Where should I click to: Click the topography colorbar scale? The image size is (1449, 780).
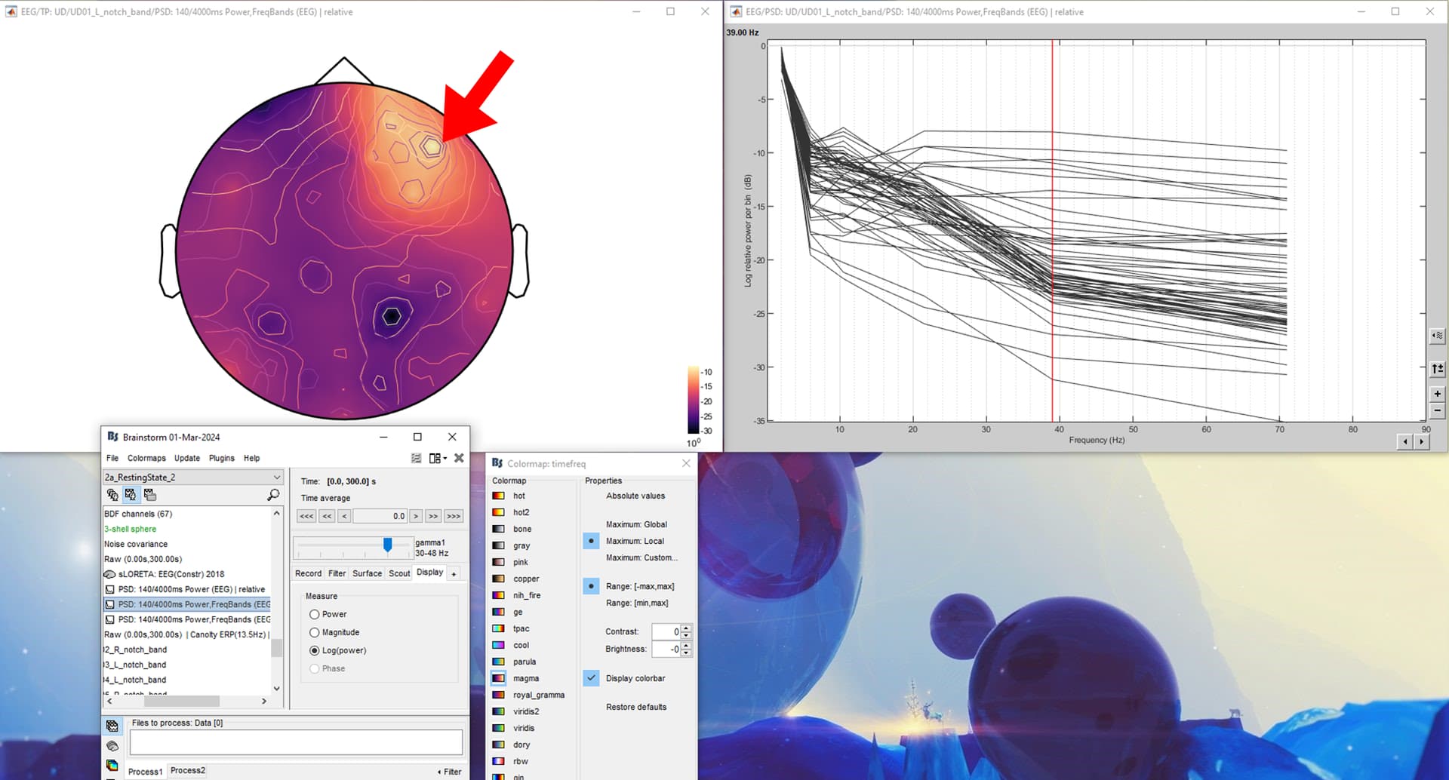[694, 401]
